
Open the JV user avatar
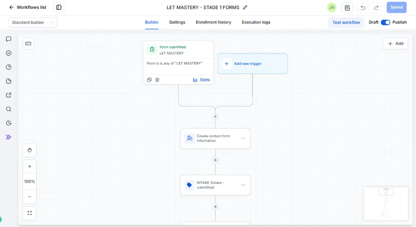[x=331, y=7]
